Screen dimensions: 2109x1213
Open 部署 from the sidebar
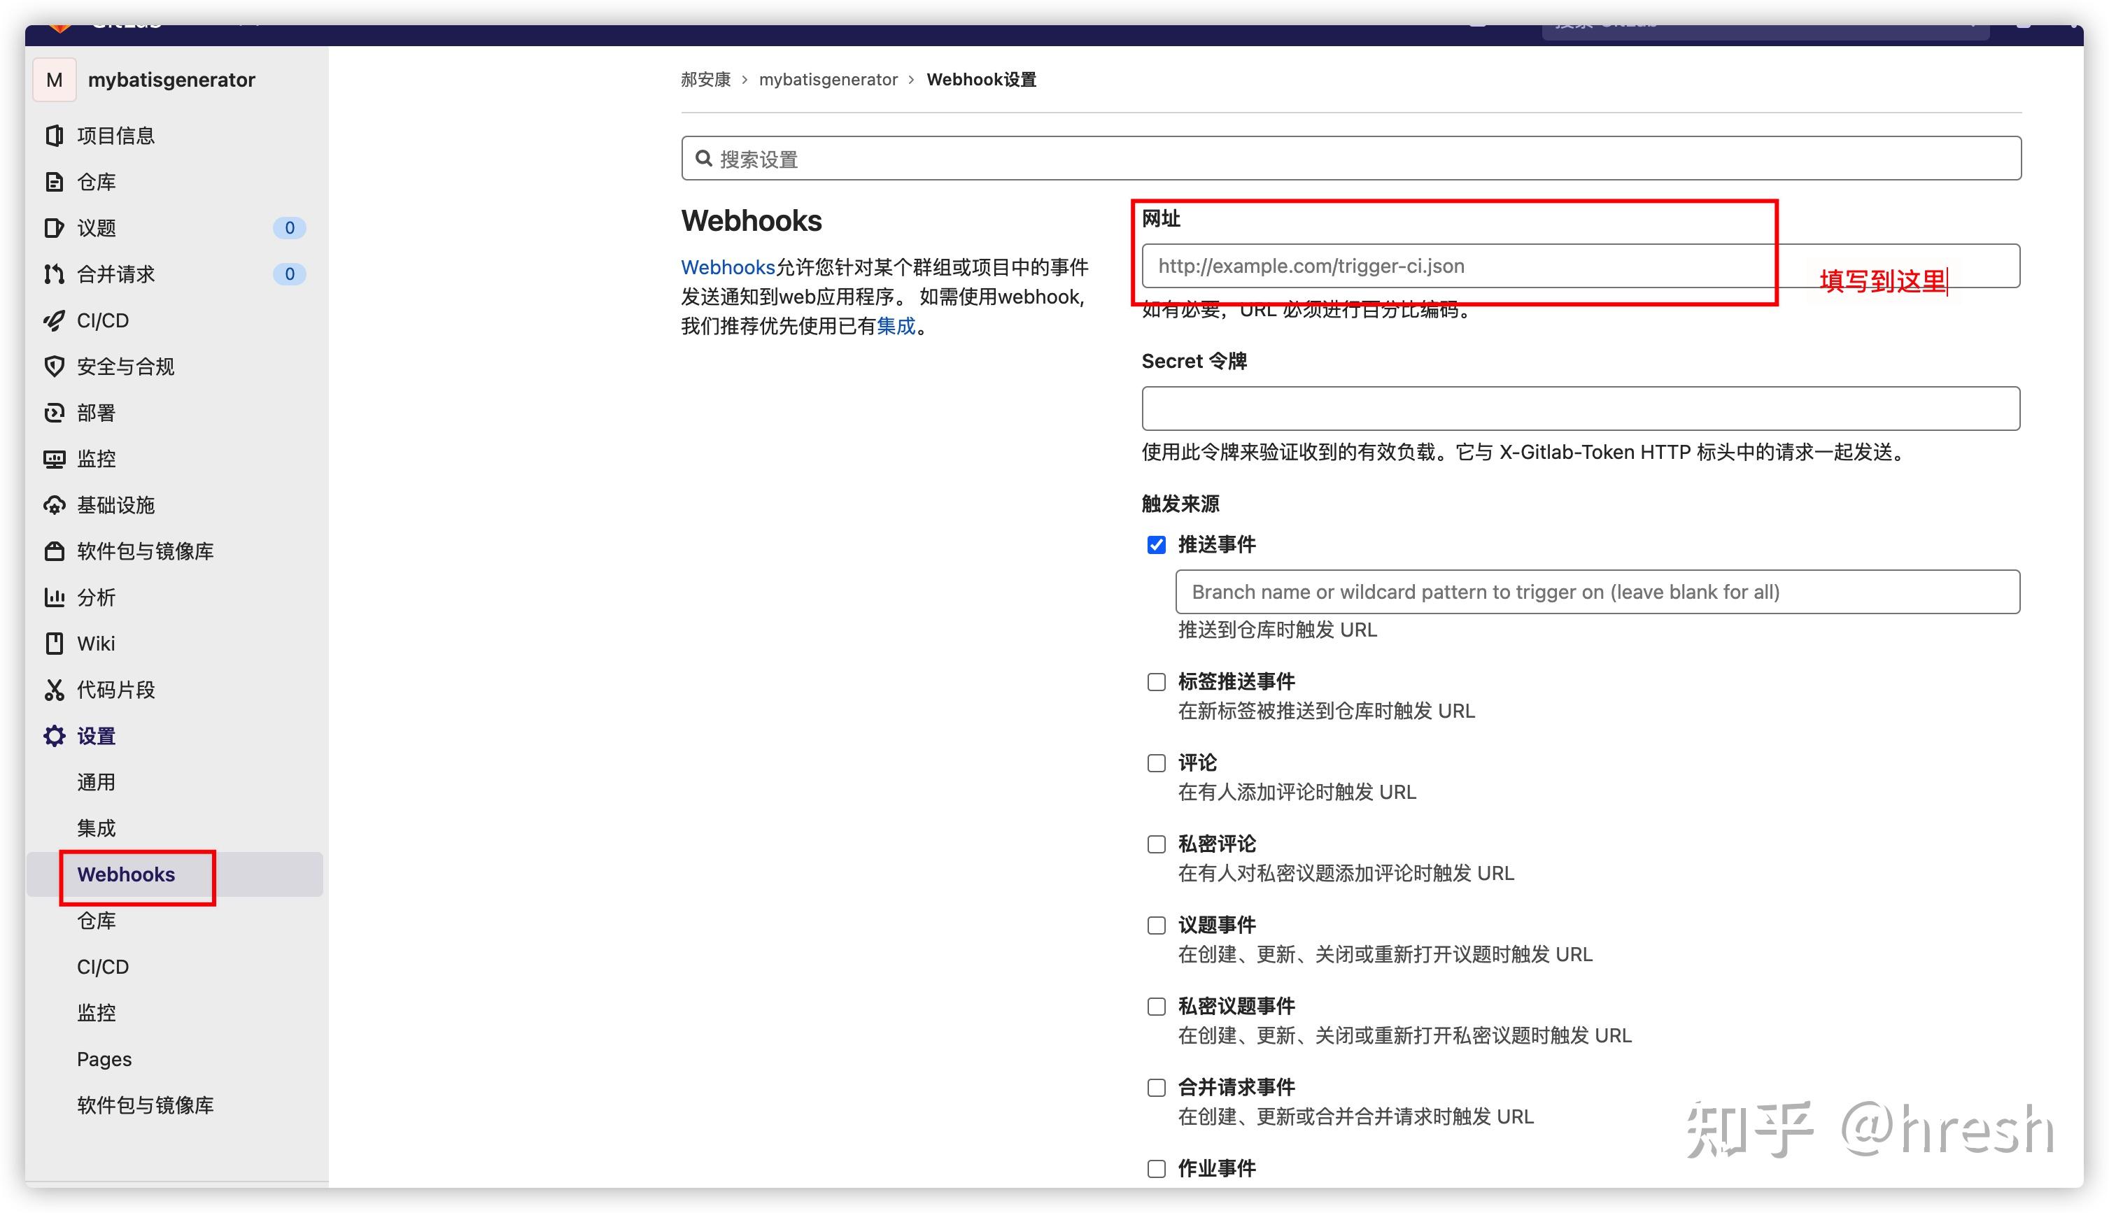tap(54, 413)
